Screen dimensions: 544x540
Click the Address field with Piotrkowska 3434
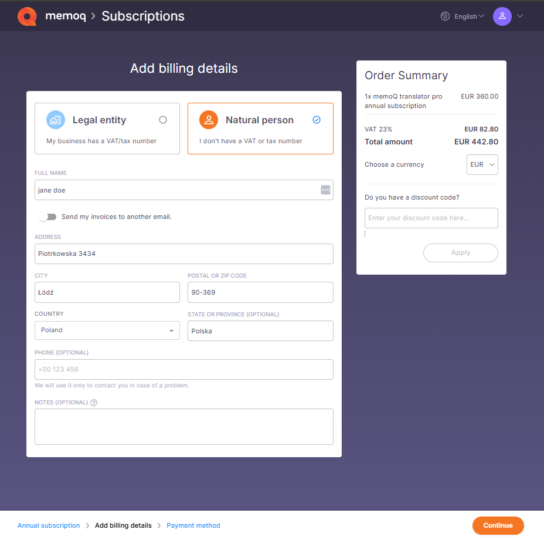click(184, 254)
